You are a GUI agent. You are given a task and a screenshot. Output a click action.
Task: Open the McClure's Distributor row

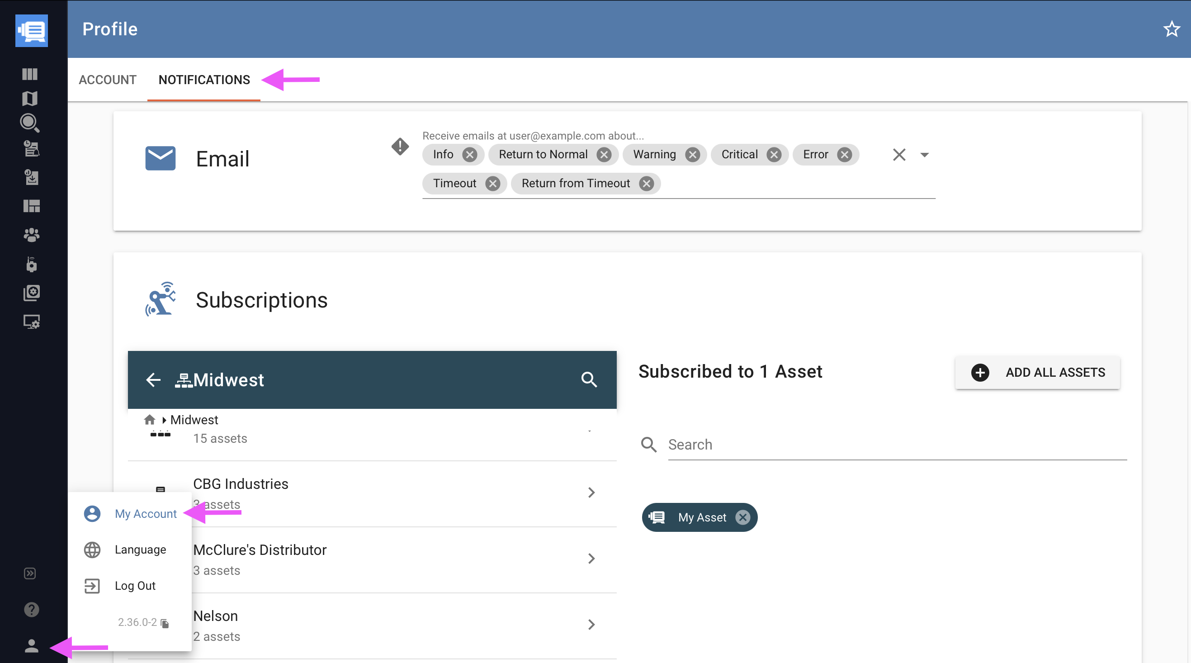[x=372, y=560]
